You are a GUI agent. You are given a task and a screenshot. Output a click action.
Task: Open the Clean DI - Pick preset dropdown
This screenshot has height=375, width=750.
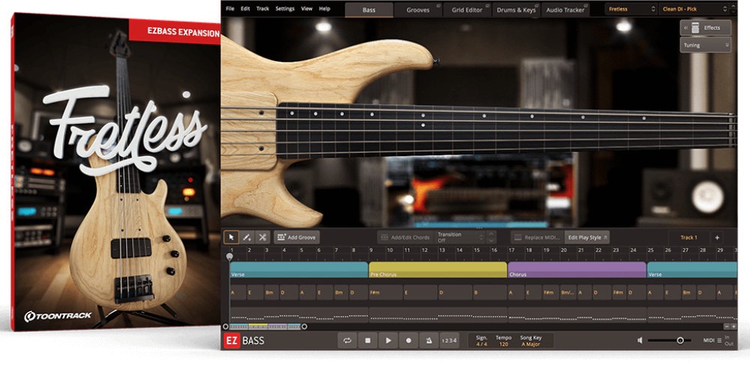695,9
